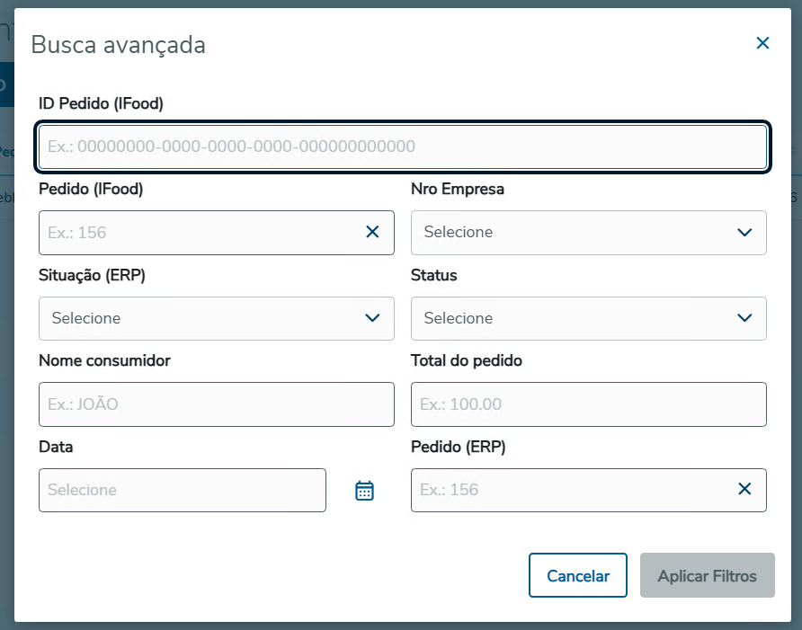Viewport: 802px width, 630px height.
Task: Open the Situação (ERP) dropdown
Action: click(216, 318)
